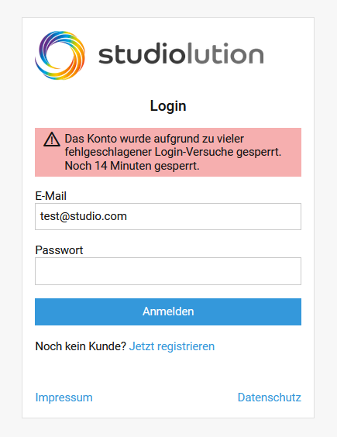337x437 pixels.
Task: Click the 'Noch 14 Minuten gesperrt' line
Action: (132, 166)
